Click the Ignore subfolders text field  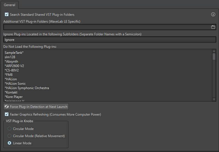(109, 40)
